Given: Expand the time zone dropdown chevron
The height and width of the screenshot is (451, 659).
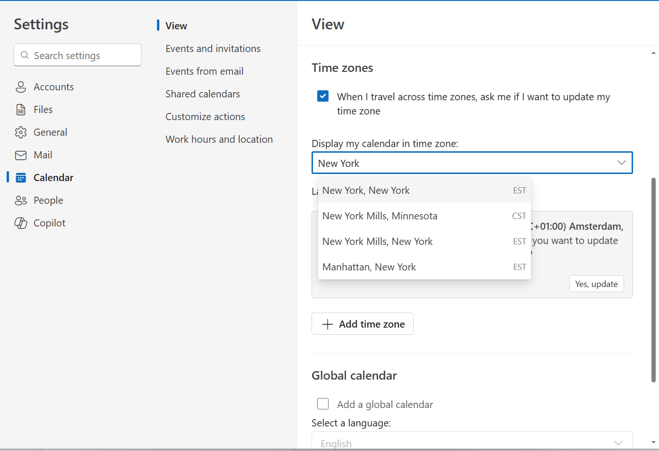Looking at the screenshot, I should coord(621,163).
